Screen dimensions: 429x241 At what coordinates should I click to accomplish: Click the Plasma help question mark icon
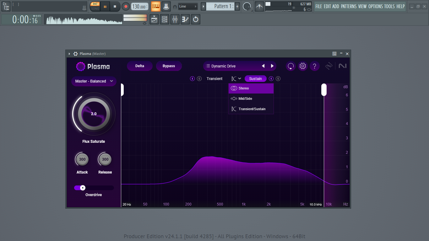point(315,66)
